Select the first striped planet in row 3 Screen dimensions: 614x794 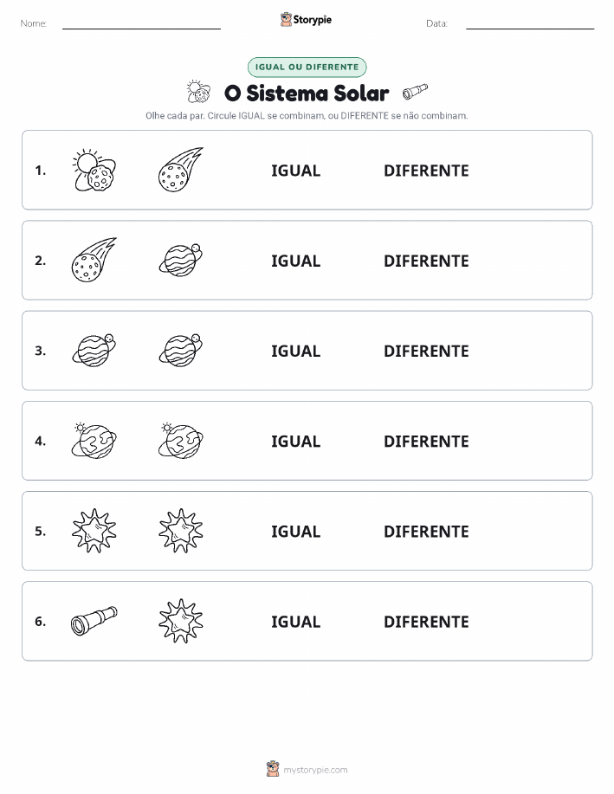pyautogui.click(x=94, y=351)
